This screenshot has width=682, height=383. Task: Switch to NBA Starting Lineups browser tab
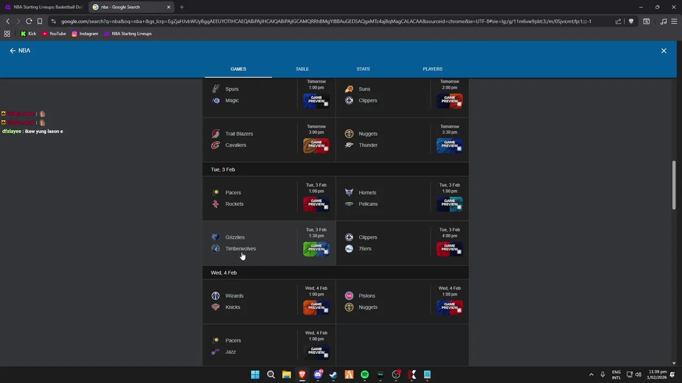click(44, 7)
